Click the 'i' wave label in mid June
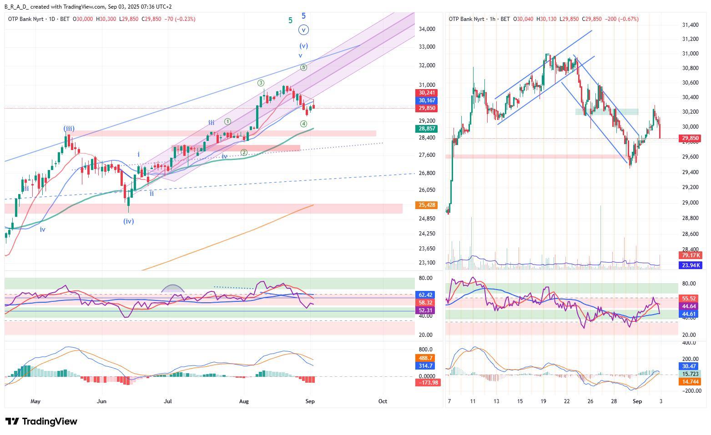 pyautogui.click(x=138, y=155)
